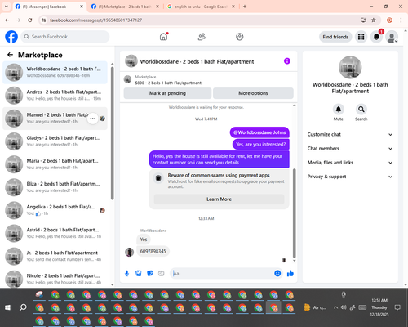Screen dimensions: 408x327
Task: Open the Eliza conversation
Action: pyautogui.click(x=55, y=187)
